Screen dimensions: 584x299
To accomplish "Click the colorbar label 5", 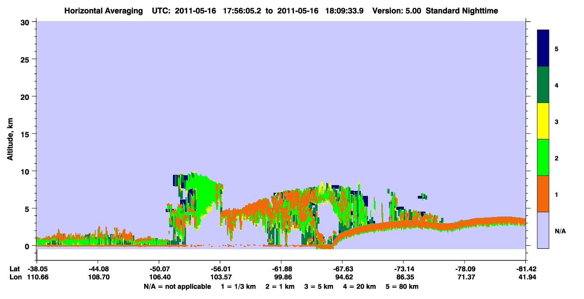I will pyautogui.click(x=557, y=48).
